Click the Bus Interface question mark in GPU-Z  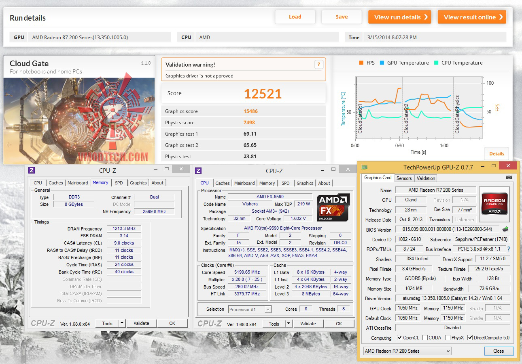pyautogui.click(x=509, y=249)
